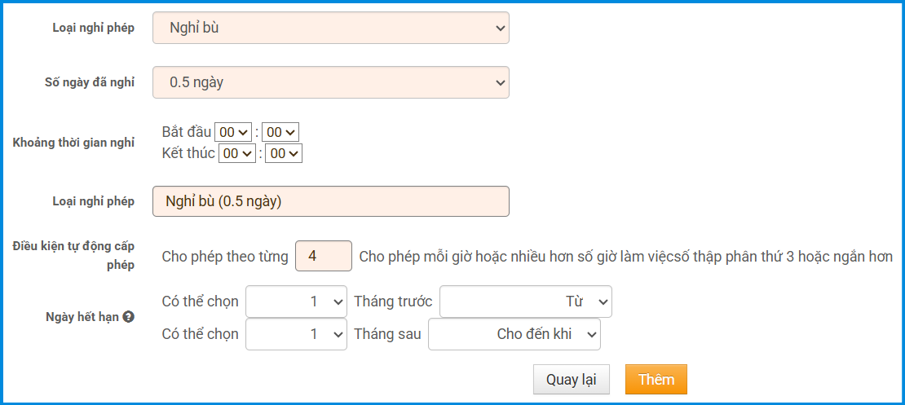Open the Bắt đầu hour dropdown
The height and width of the screenshot is (405, 905).
tap(233, 132)
